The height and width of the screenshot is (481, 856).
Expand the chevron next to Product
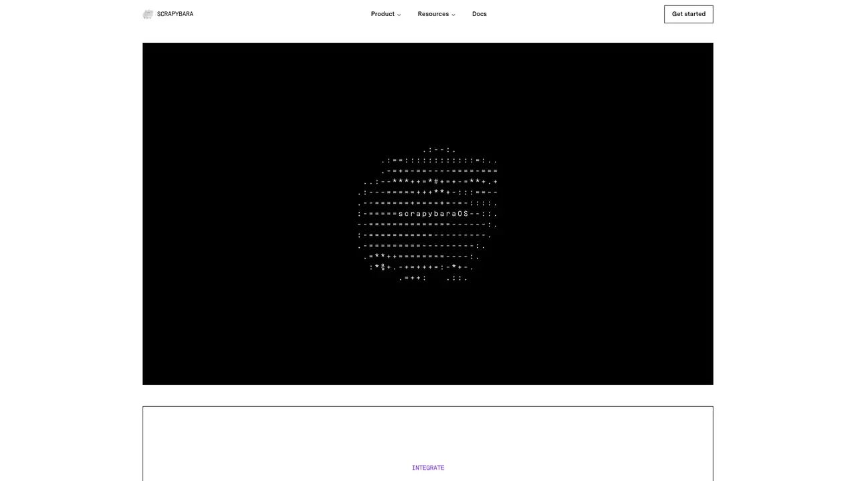click(x=399, y=15)
